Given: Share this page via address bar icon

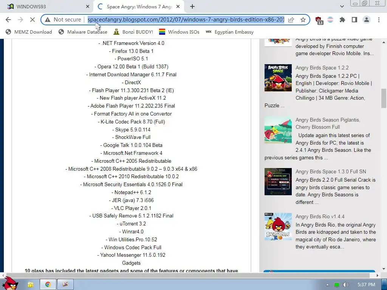Looking at the screenshot, I should (x=291, y=20).
